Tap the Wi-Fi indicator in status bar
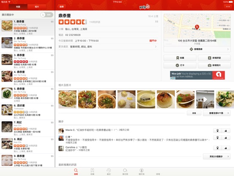Viewport: 234px width, 176px height. coord(9,2)
